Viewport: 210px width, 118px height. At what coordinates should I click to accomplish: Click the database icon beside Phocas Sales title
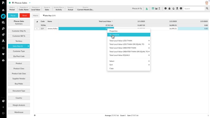click(13, 3)
